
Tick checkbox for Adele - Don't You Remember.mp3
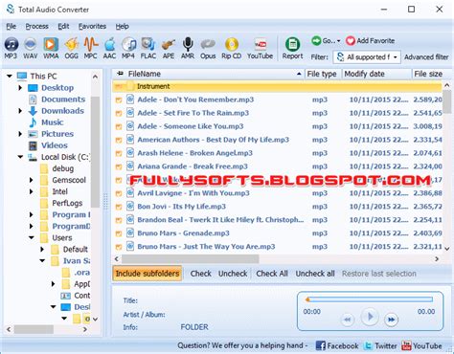pyautogui.click(x=119, y=100)
